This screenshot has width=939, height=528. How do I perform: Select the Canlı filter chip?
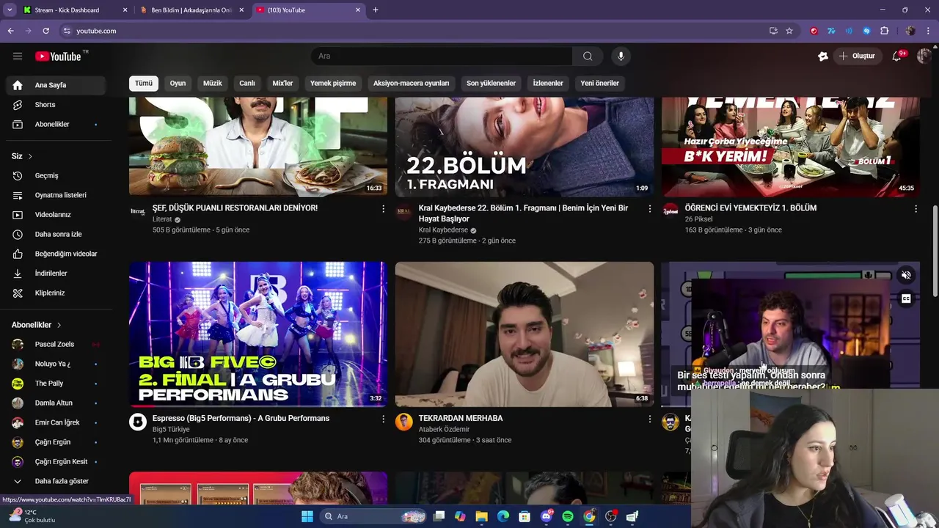tap(247, 83)
